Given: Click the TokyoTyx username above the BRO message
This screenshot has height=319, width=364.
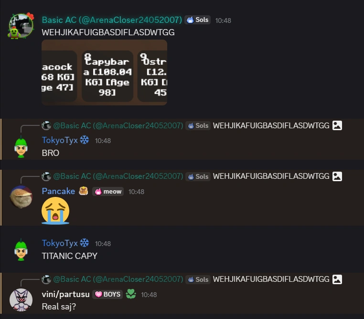Looking at the screenshot, I should (60, 140).
